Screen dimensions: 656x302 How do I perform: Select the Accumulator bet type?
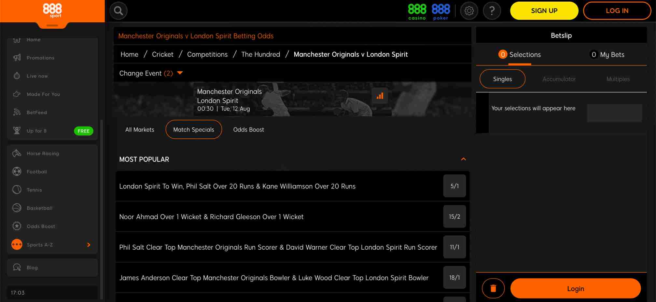559,79
